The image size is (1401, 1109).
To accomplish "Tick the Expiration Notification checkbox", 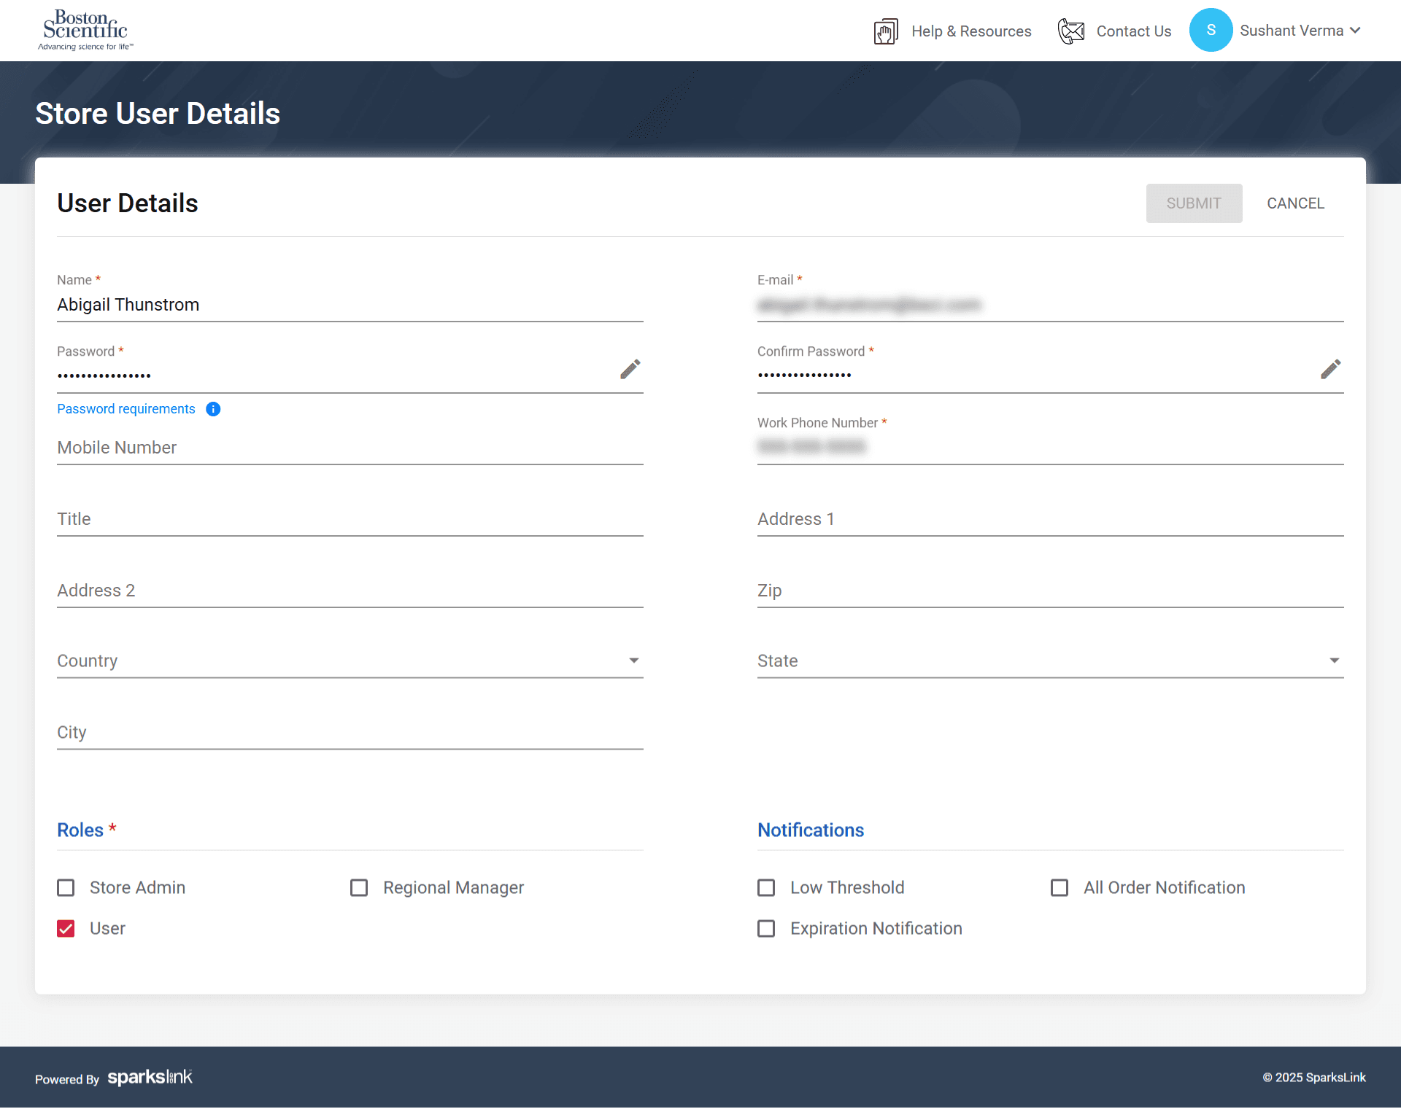I will (766, 928).
